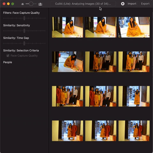This screenshot has width=153, height=153.
Task: Click the circular record icon beside Import
Action: tap(123, 4)
